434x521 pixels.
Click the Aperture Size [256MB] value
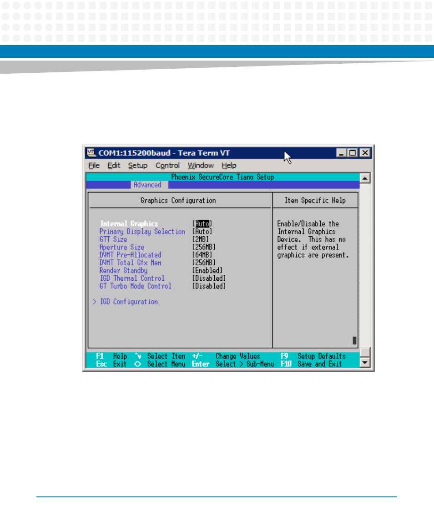tap(204, 247)
